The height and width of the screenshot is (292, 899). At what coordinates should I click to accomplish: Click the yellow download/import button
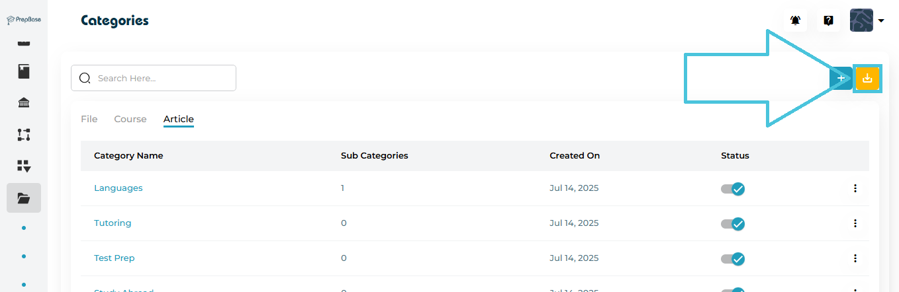click(x=867, y=79)
